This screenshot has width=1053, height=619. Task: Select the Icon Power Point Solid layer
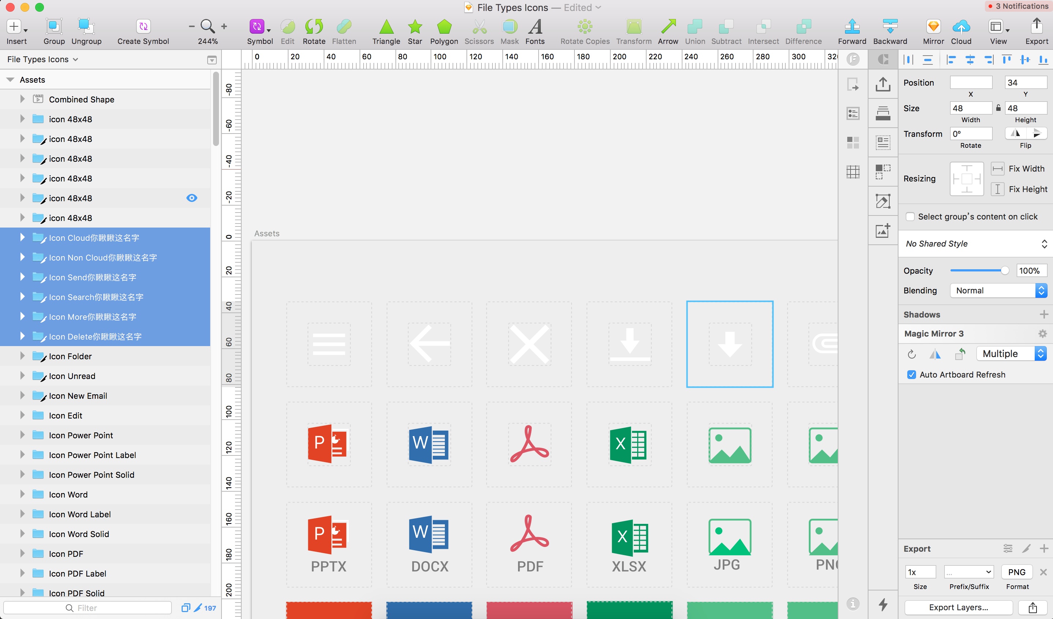105,474
